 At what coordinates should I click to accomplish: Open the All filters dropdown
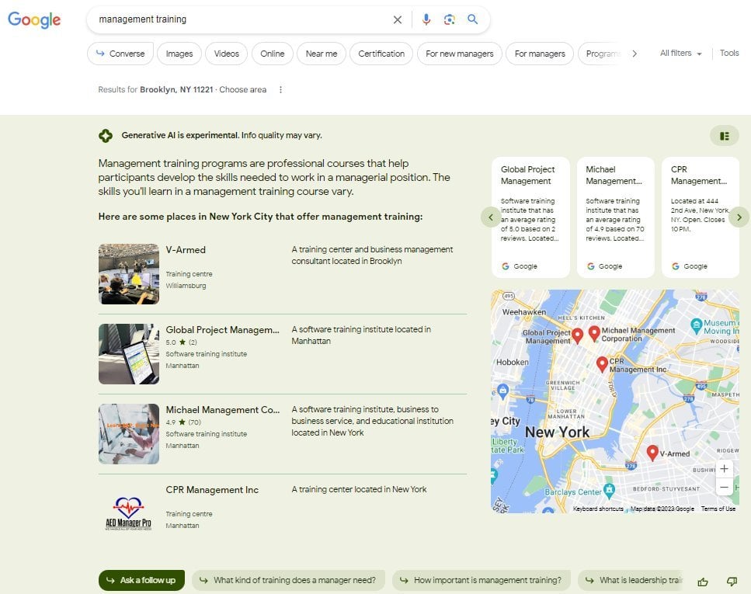(x=680, y=53)
